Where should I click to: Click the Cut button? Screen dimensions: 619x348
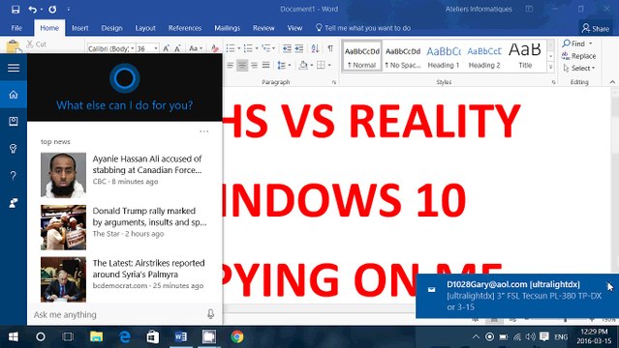(36, 44)
